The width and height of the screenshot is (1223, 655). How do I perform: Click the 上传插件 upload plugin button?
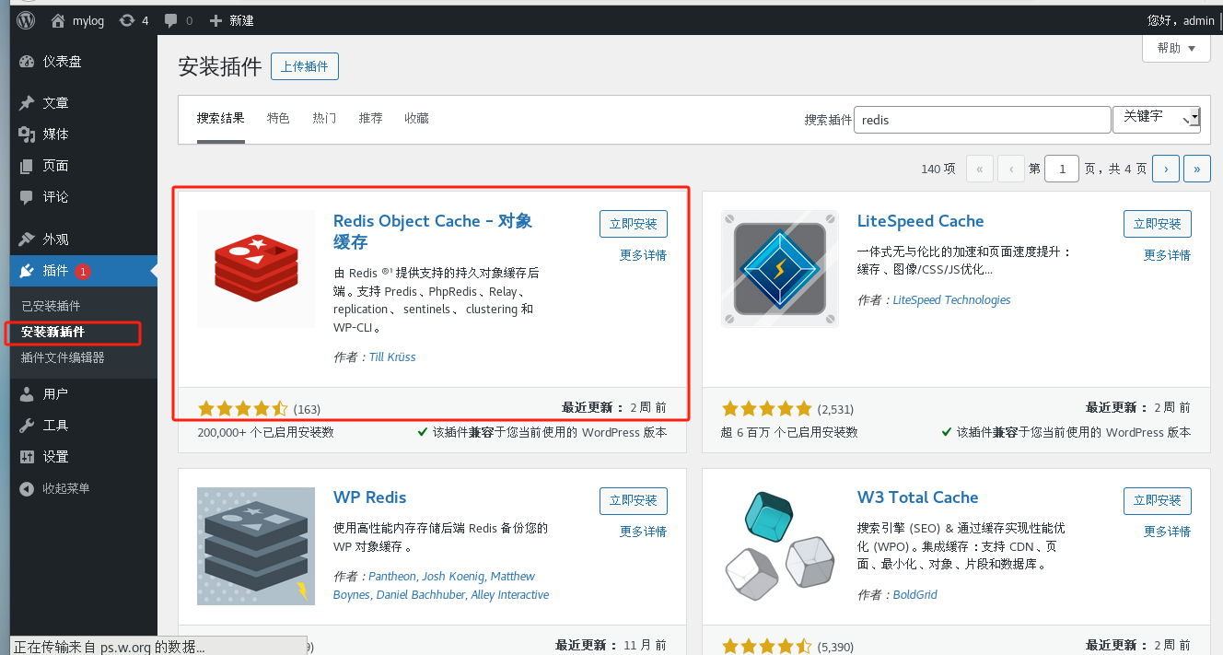[305, 66]
